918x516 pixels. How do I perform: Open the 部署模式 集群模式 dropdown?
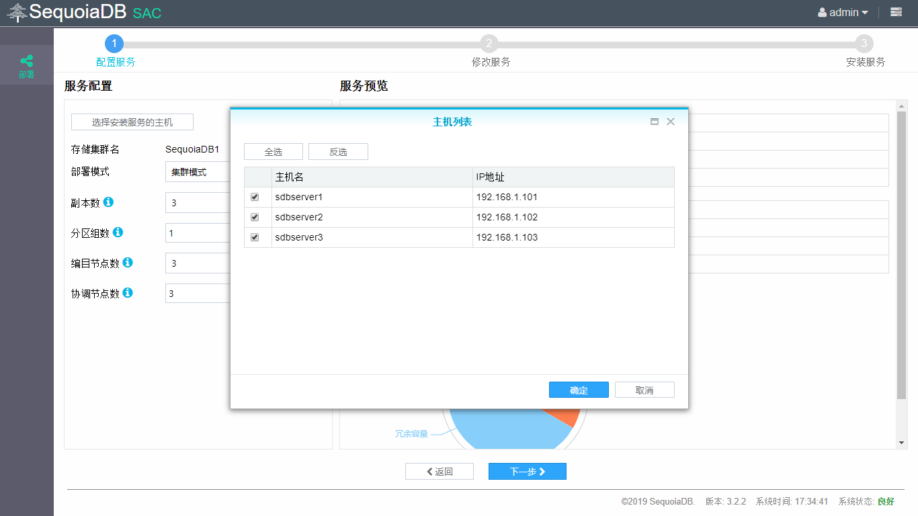tap(198, 172)
